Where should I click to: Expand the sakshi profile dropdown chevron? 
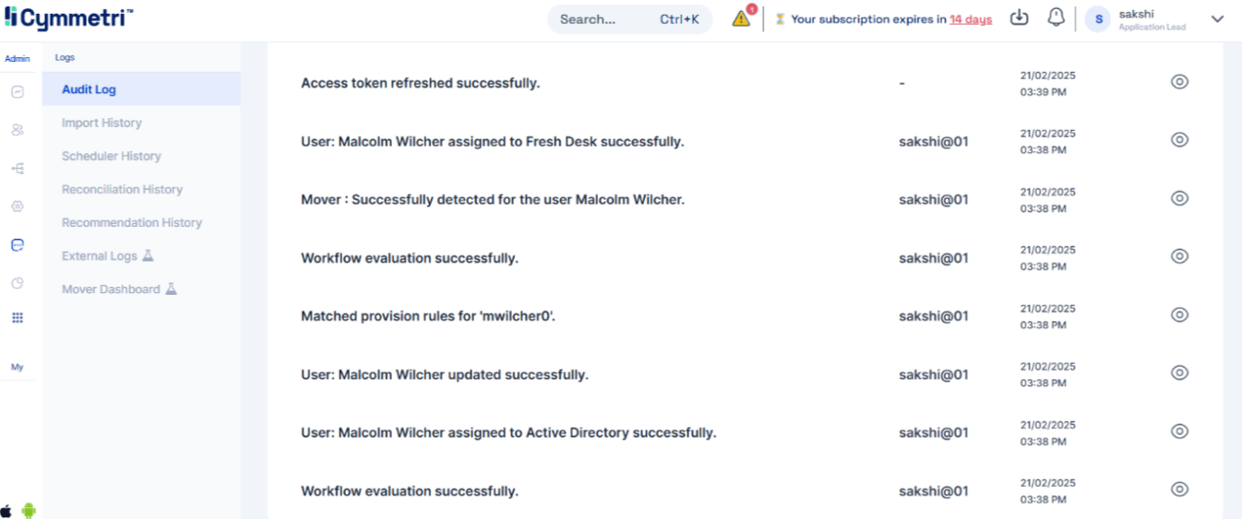[x=1217, y=19]
